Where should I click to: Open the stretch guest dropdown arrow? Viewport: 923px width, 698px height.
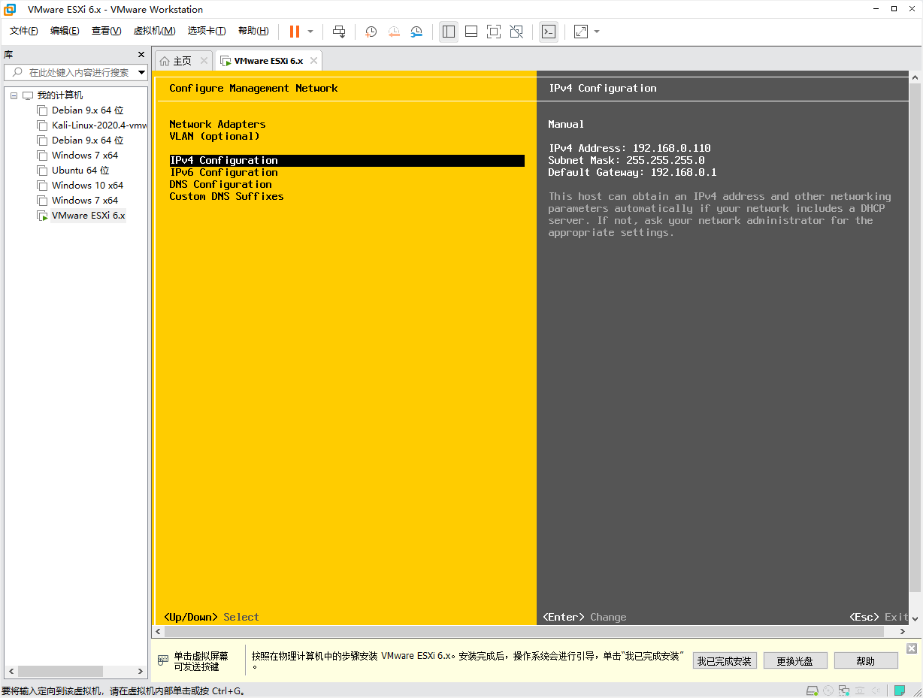click(597, 32)
